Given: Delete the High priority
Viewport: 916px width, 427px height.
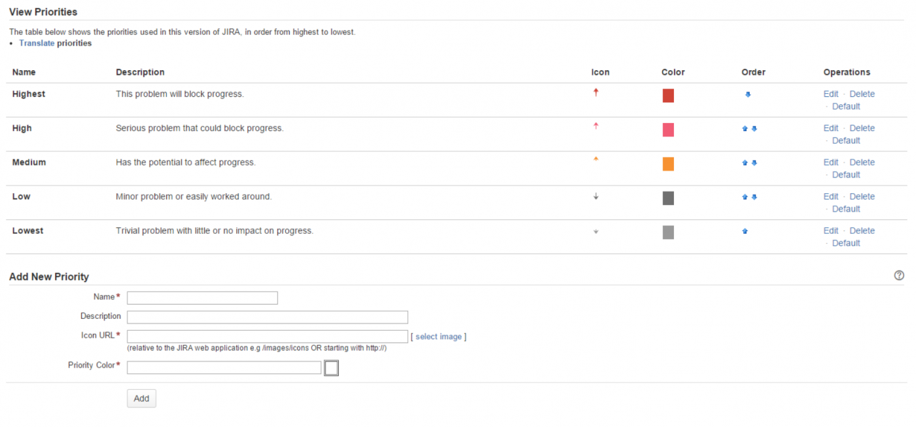Looking at the screenshot, I should 862,128.
